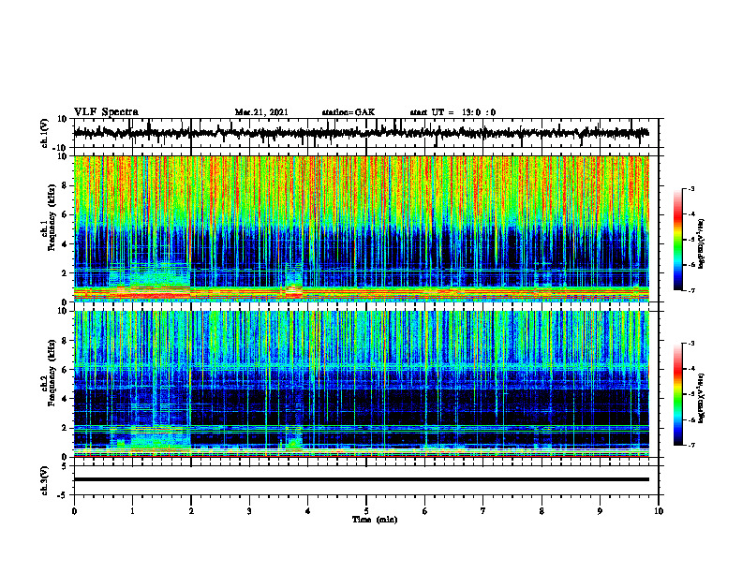
Task: Click the "Time (min)" axis label
Action: pyautogui.click(x=375, y=520)
